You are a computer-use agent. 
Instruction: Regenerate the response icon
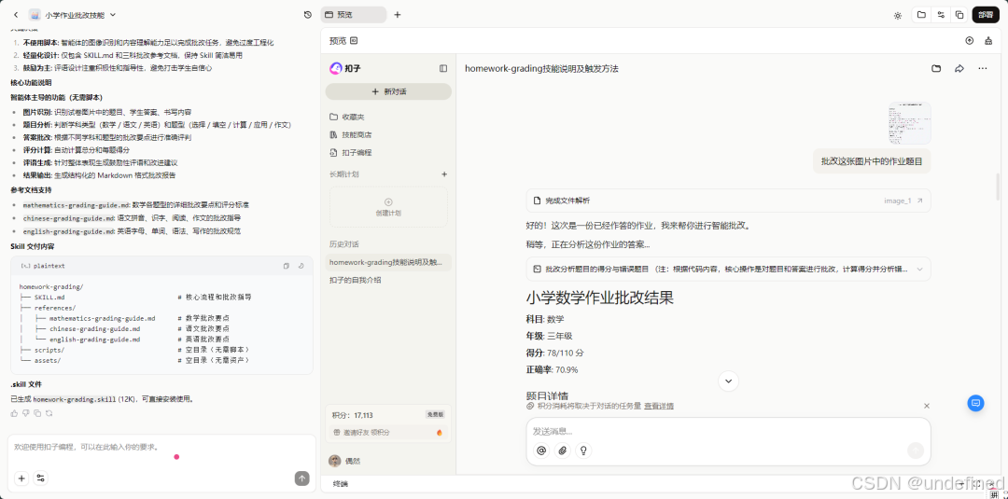tap(49, 413)
